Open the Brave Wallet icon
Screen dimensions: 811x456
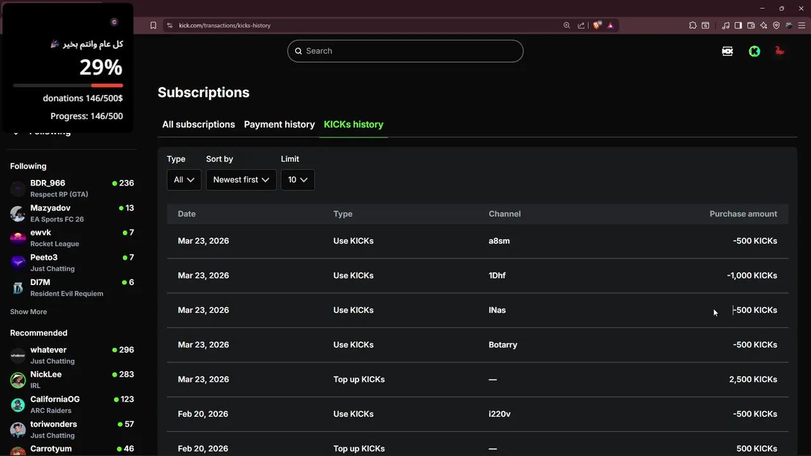pyautogui.click(x=751, y=25)
